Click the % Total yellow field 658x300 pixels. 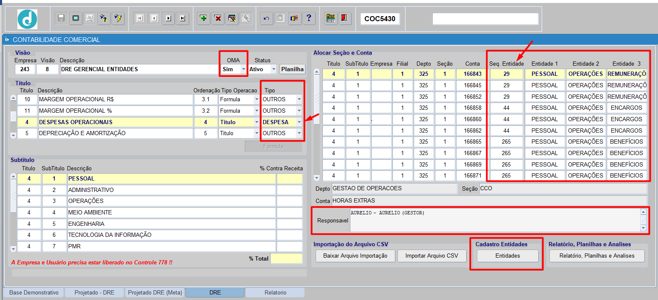(286, 258)
